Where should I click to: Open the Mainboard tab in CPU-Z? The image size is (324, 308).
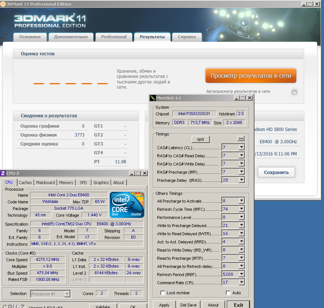(x=45, y=183)
